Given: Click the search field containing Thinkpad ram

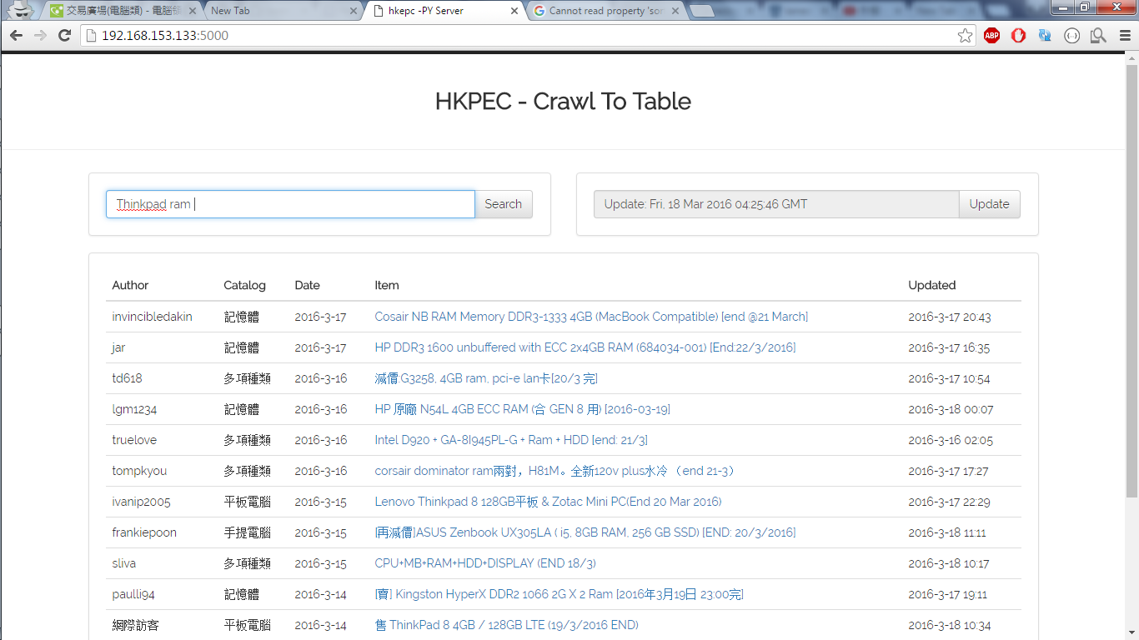Looking at the screenshot, I should (x=290, y=204).
